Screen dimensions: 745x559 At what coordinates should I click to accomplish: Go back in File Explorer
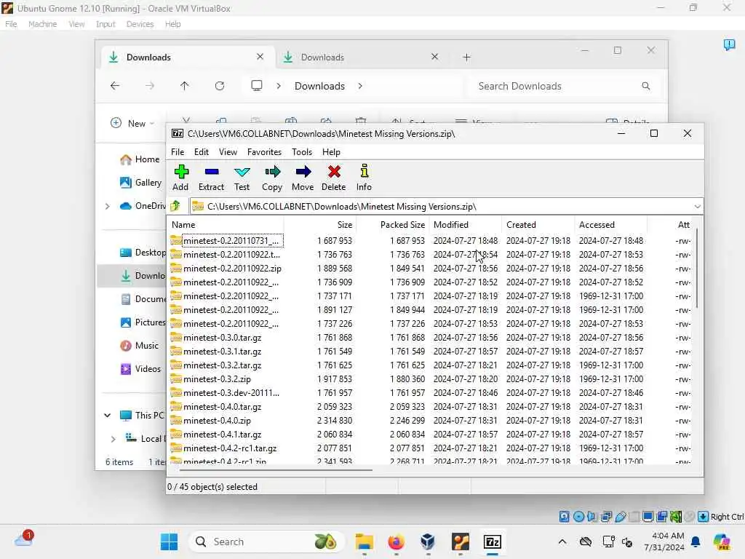(115, 86)
